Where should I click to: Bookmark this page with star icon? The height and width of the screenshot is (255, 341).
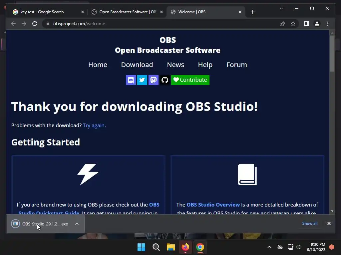(293, 24)
